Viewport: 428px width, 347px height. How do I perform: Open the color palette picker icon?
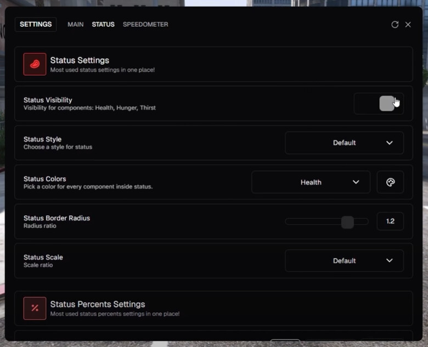[x=390, y=182]
